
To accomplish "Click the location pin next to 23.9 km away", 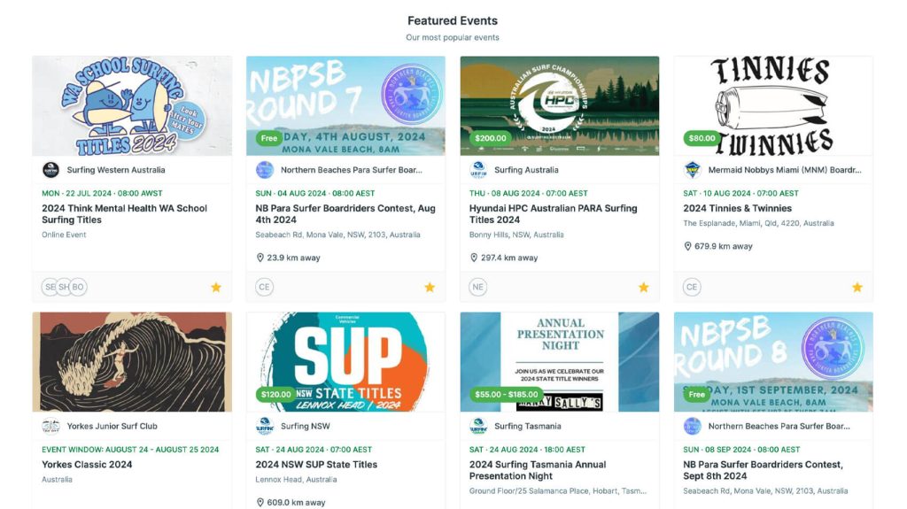I will pyautogui.click(x=260, y=258).
